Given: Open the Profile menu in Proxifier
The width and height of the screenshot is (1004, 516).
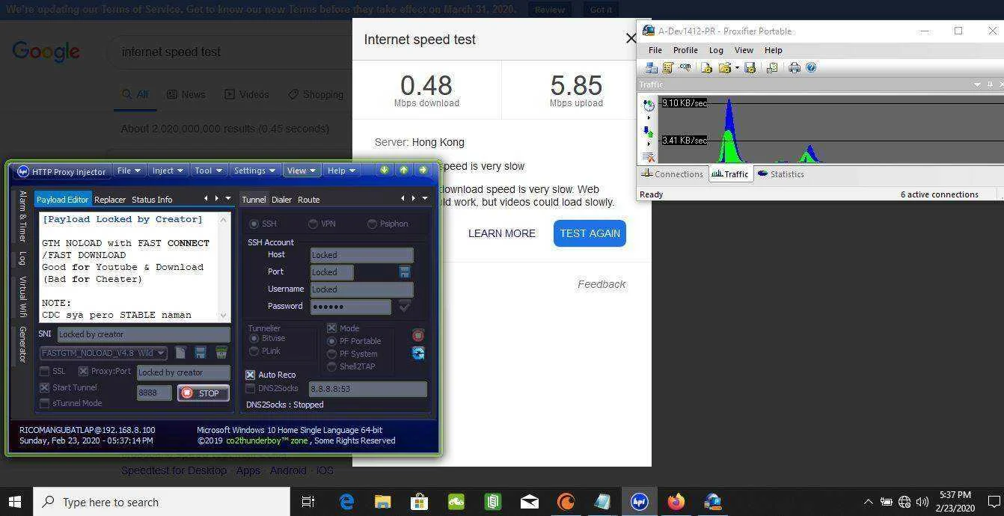Looking at the screenshot, I should [x=685, y=50].
